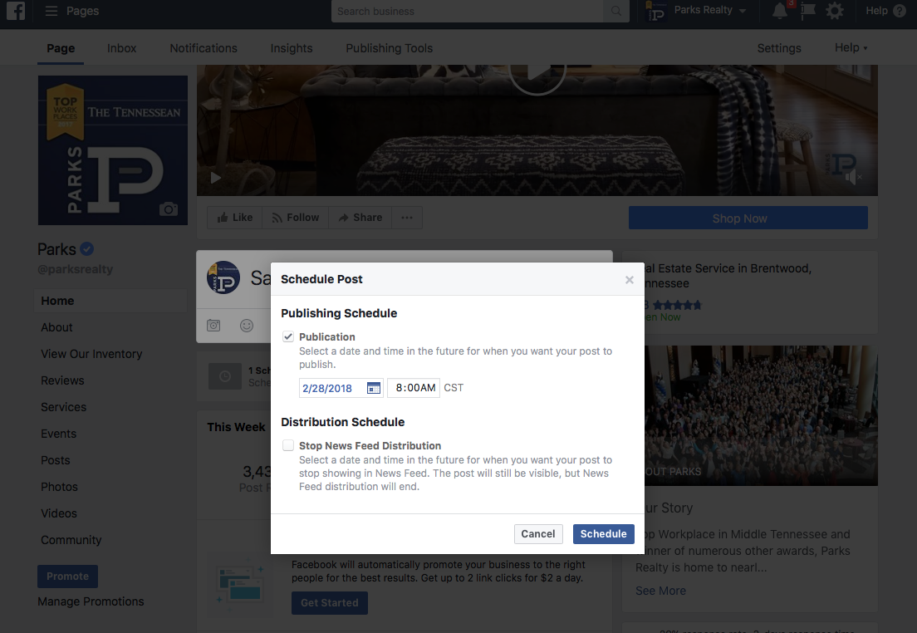
Task: Click the photo camera icon in composer
Action: (x=213, y=326)
